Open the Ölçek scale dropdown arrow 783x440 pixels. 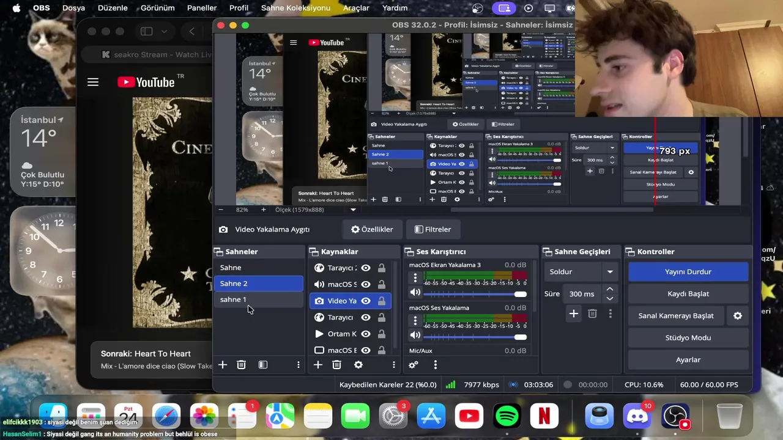pyautogui.click(x=353, y=210)
